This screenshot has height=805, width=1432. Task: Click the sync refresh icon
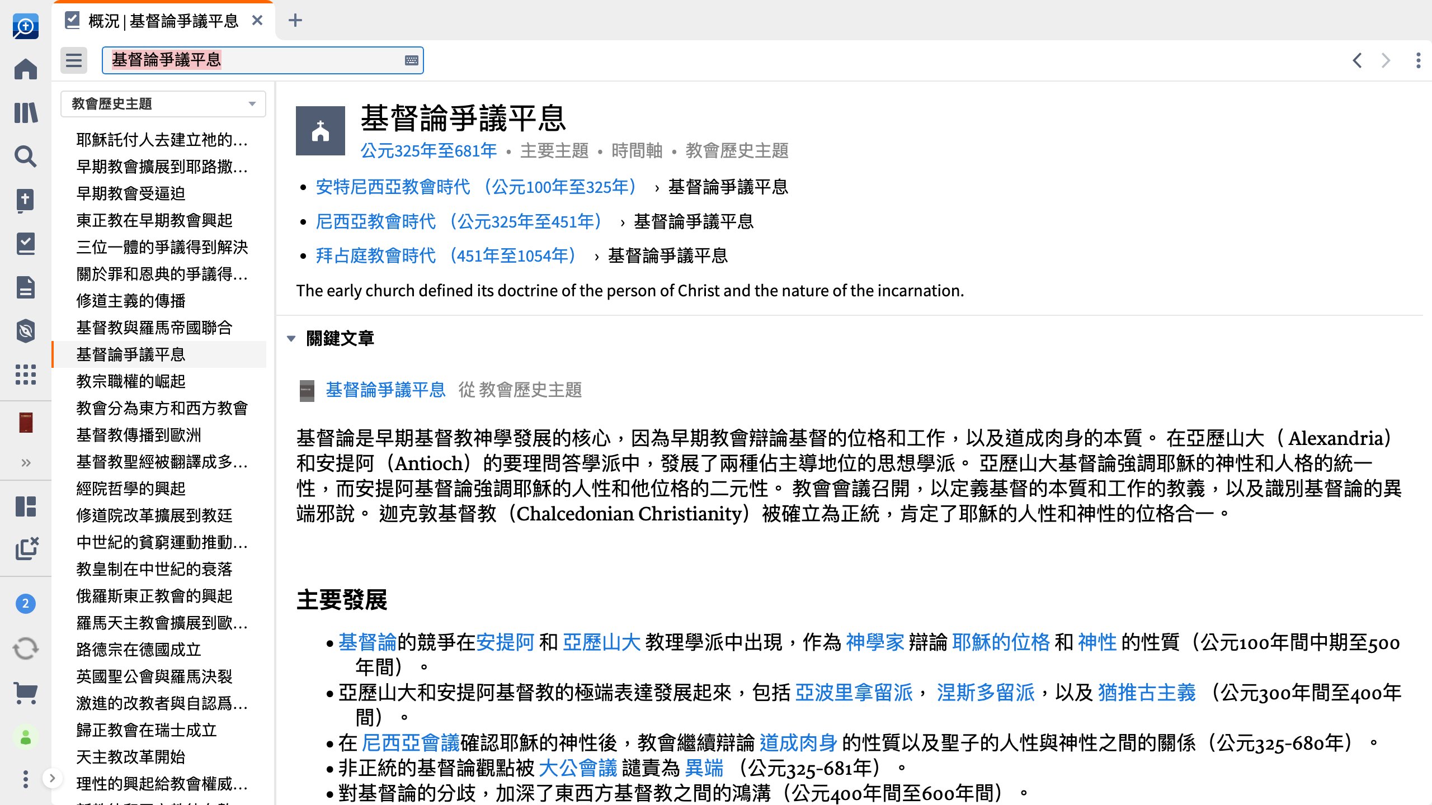(x=26, y=648)
